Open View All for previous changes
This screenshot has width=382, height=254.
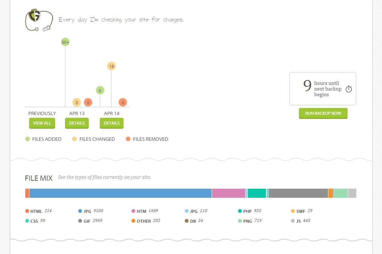point(42,123)
